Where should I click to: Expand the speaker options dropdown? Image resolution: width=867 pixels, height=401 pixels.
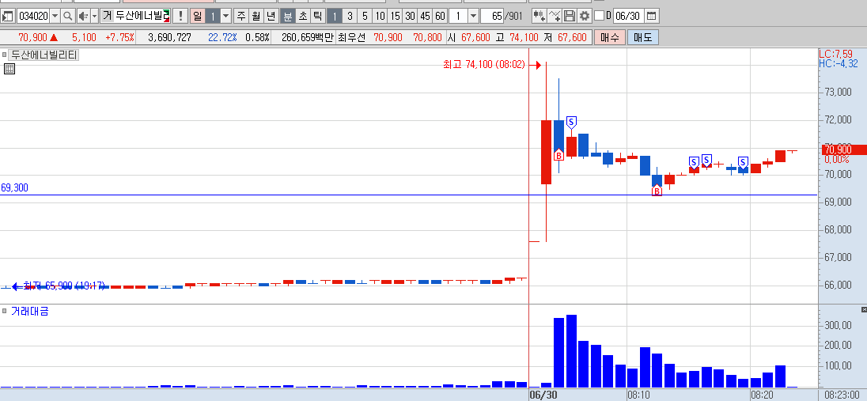(x=94, y=16)
